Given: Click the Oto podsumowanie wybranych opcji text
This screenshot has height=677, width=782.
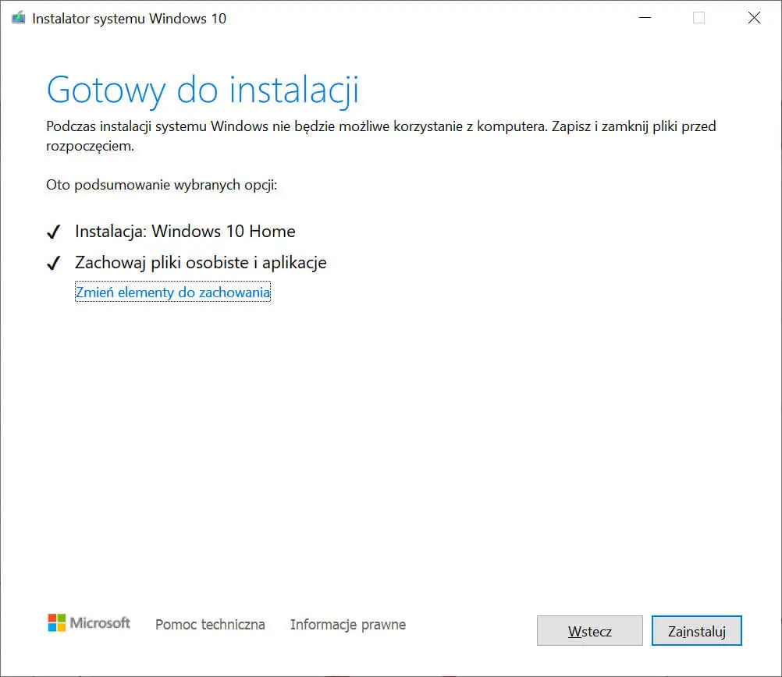Looking at the screenshot, I should [162, 186].
